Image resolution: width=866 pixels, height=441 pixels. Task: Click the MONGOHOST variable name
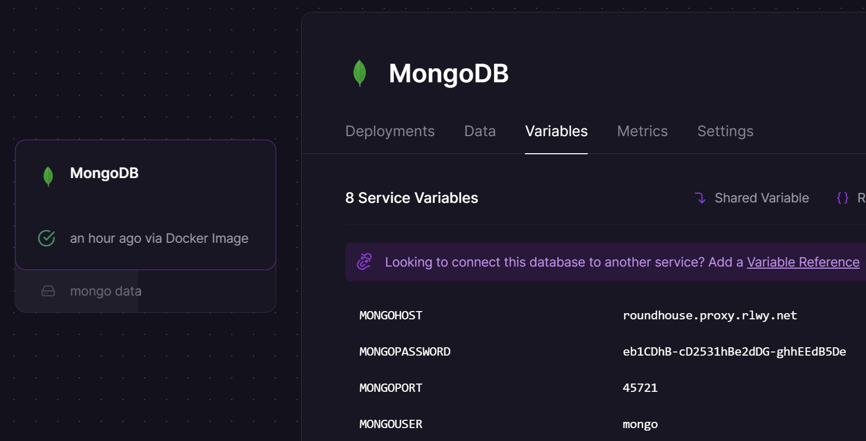click(391, 315)
